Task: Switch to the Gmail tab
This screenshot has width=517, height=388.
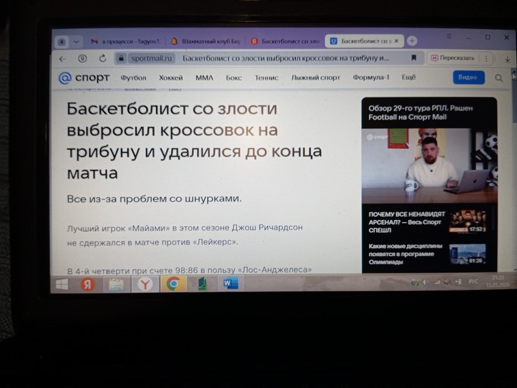Action: click(x=125, y=41)
